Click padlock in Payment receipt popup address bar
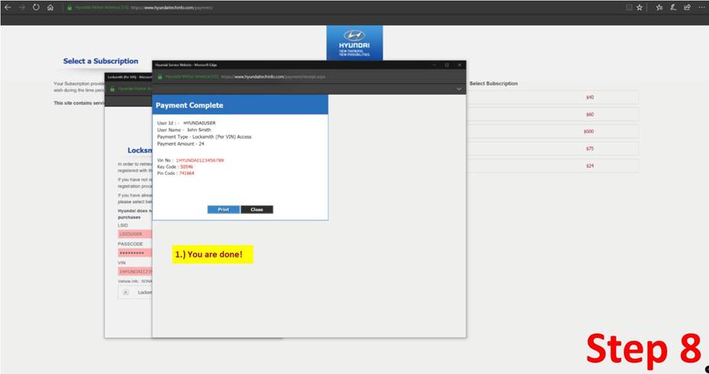Viewport: 709px width, 374px height. click(x=160, y=77)
